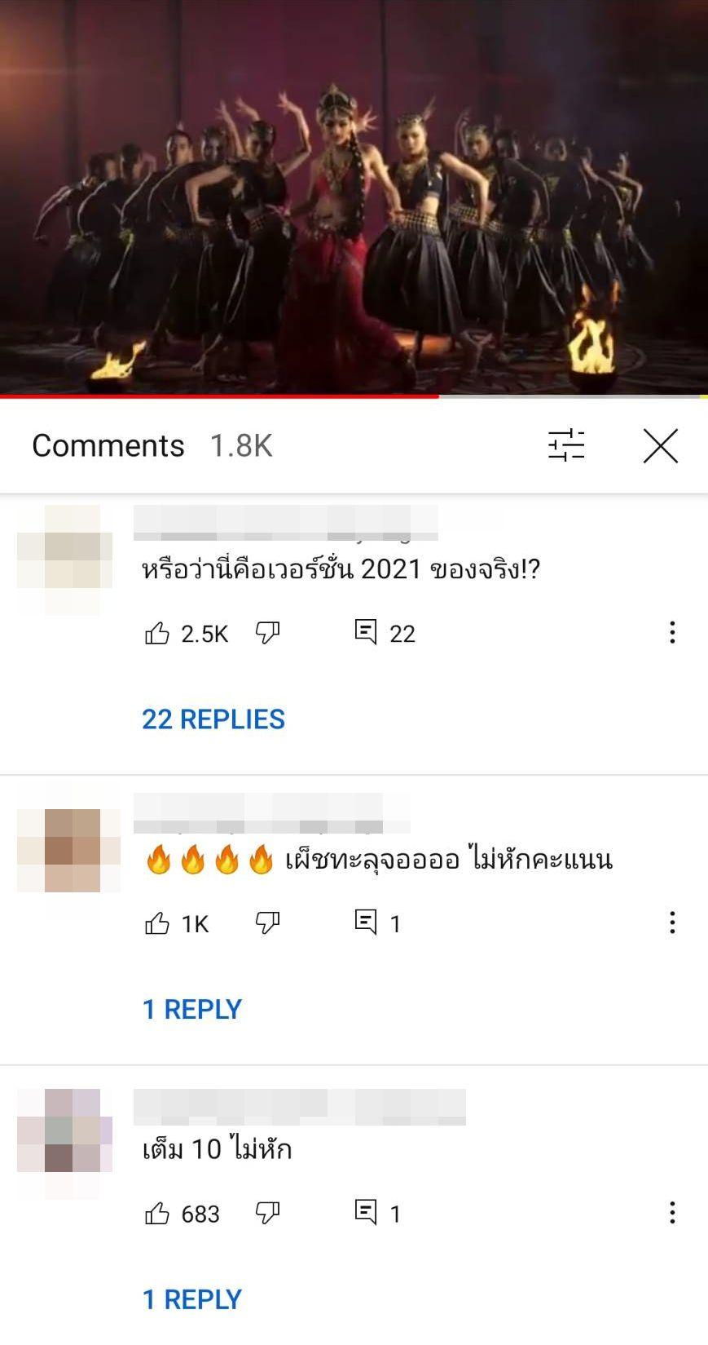708x1345 pixels.
Task: Expand the 22 REPLIES thread
Action: click(213, 719)
